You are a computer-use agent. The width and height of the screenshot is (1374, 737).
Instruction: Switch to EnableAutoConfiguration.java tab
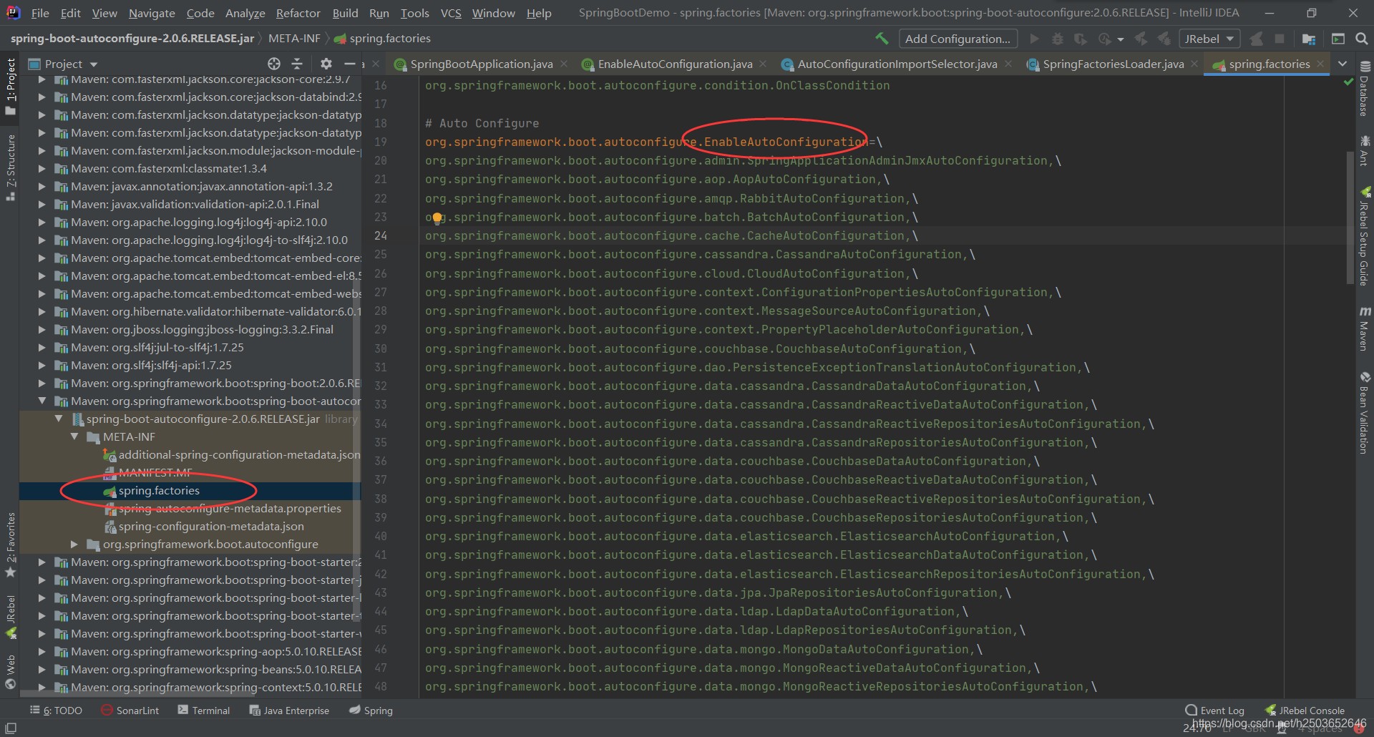(674, 64)
